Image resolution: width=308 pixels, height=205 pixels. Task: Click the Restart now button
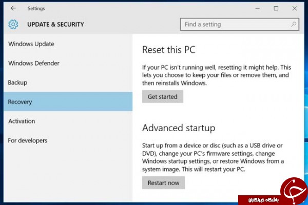163,182
